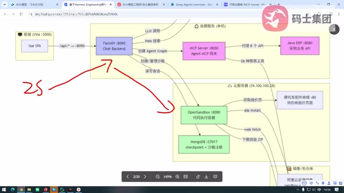Viewport: 344px width, 193px height.
Task: Click the OpenSandbox :8080 node
Action: pos(204,115)
